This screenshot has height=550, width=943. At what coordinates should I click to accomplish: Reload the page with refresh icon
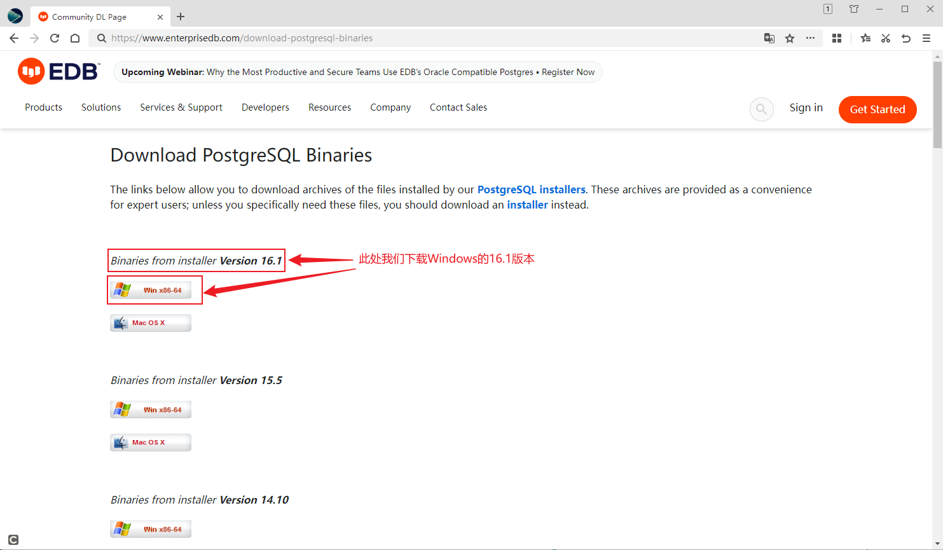pyautogui.click(x=55, y=38)
